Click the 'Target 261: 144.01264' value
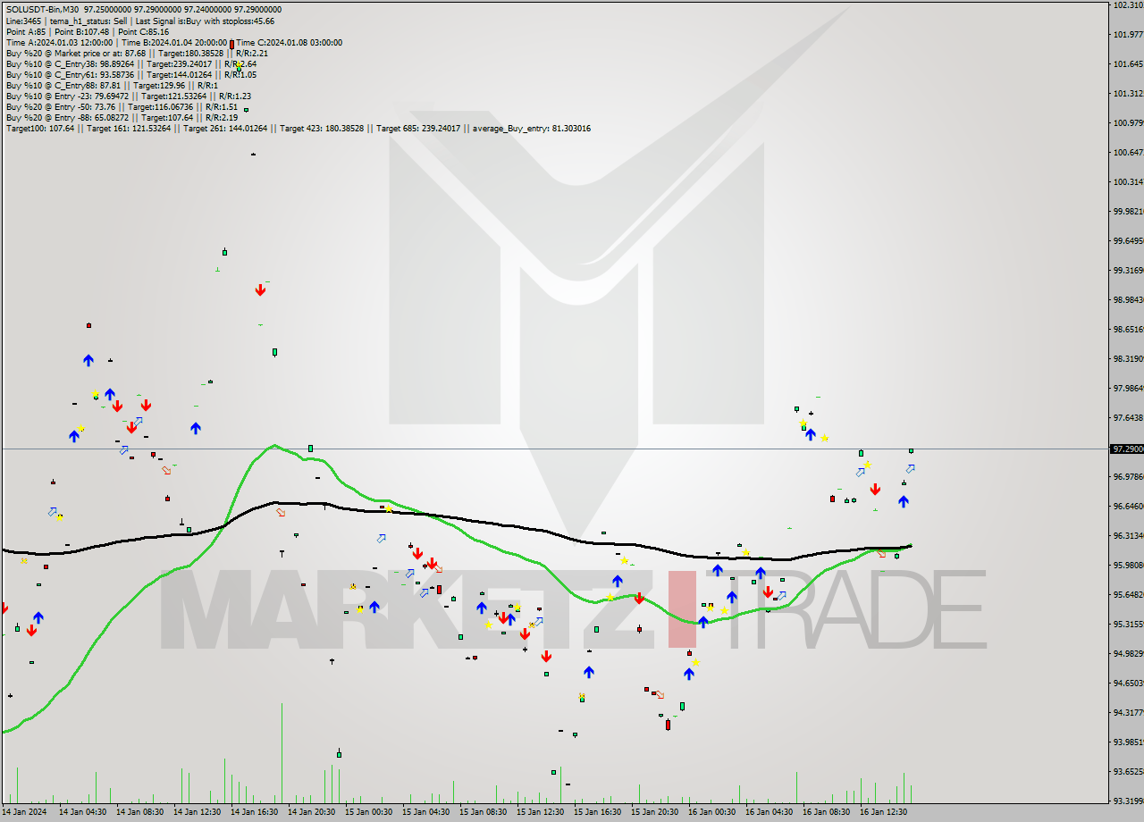Viewport: 1144px width, 822px height. [x=225, y=128]
